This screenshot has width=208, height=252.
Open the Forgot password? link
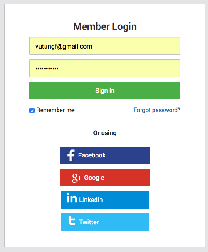click(157, 110)
